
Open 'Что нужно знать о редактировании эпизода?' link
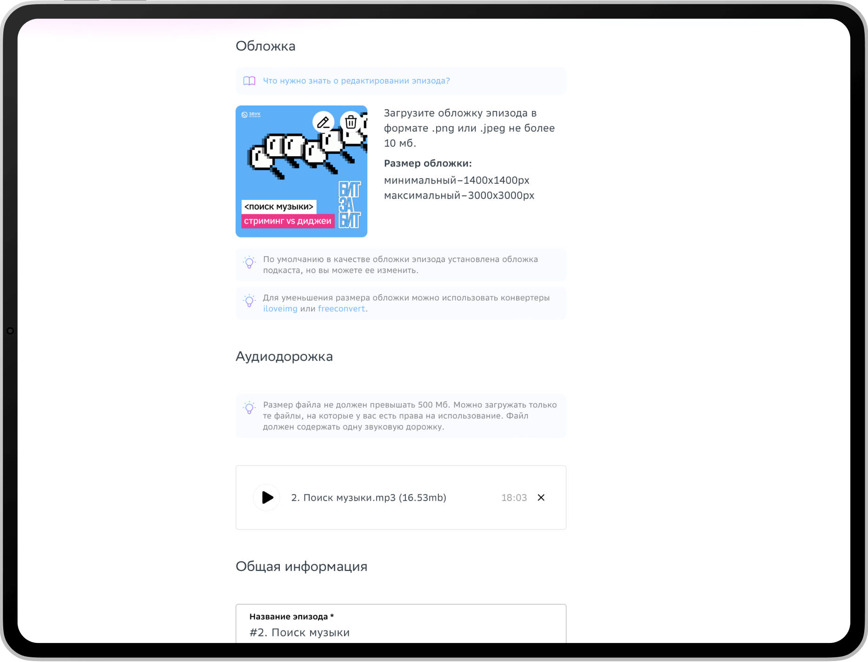pos(357,81)
